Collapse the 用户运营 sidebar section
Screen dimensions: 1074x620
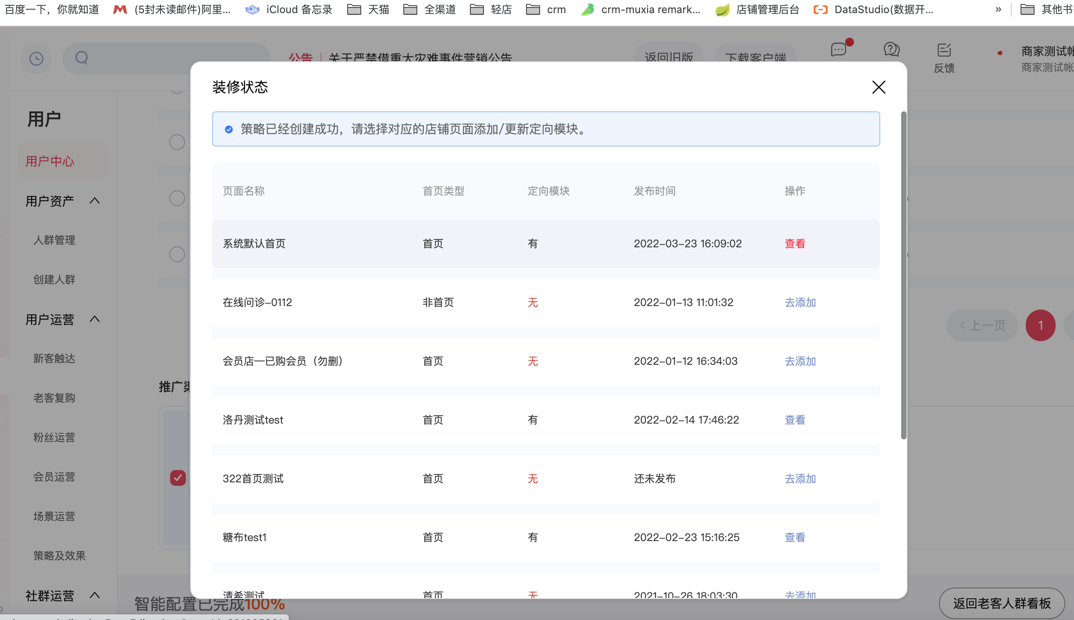95,319
